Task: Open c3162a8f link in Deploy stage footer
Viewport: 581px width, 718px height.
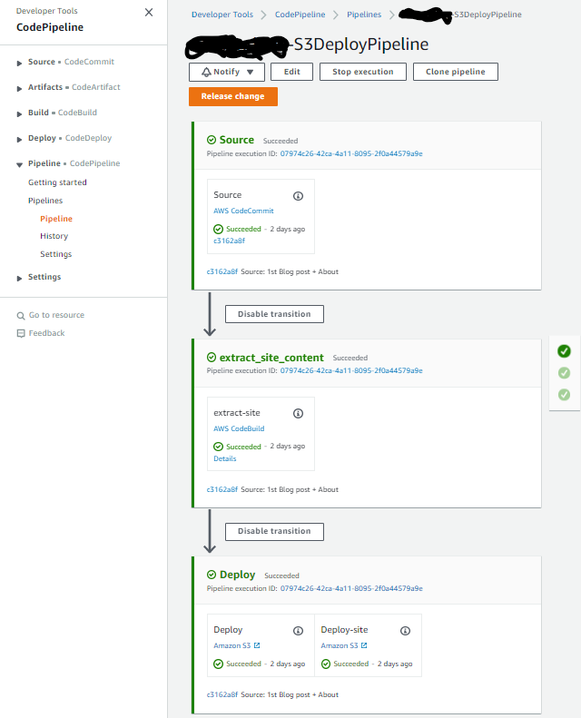Action: pyautogui.click(x=222, y=694)
